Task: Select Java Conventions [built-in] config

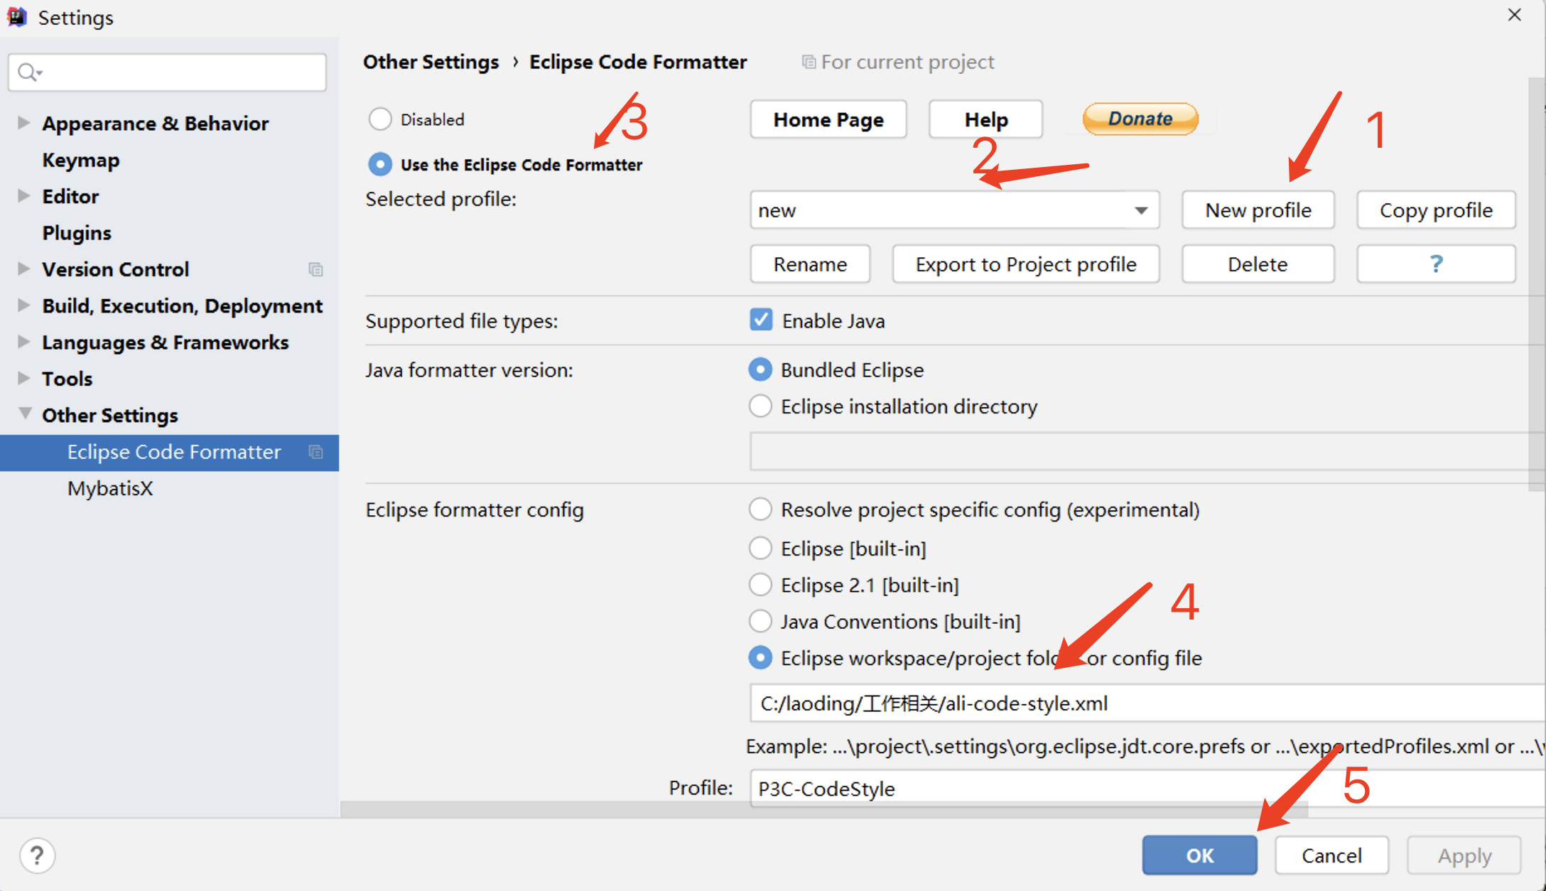Action: [760, 621]
